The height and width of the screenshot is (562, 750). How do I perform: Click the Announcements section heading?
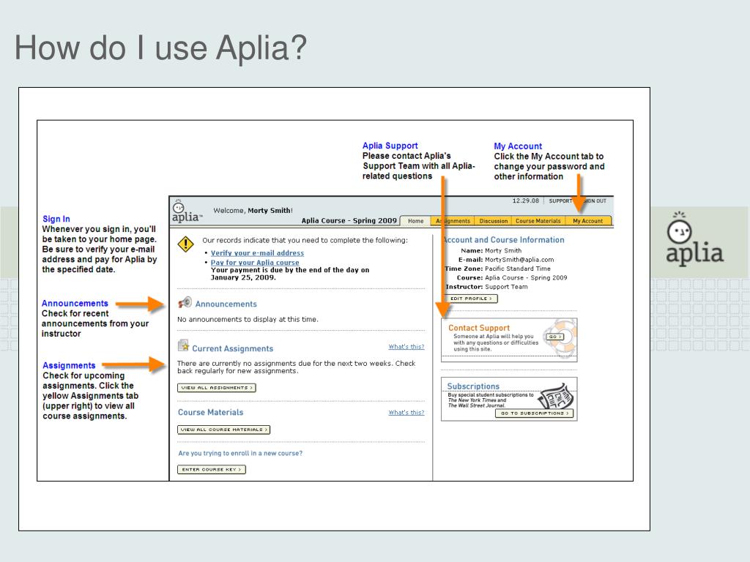226,304
